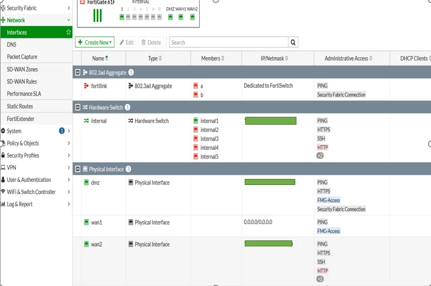431x286 pixels.
Task: Click the wan1 interface port icon
Action: click(86, 222)
